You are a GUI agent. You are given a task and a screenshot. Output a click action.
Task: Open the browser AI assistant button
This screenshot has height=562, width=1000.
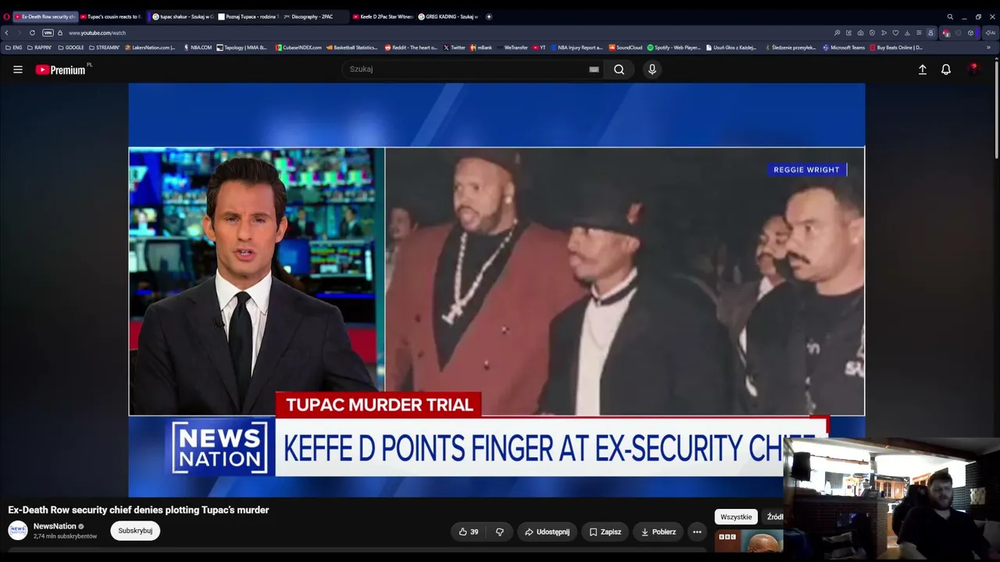click(990, 33)
